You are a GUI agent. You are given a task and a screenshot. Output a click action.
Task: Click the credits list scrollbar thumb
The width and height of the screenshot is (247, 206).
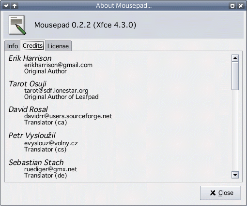[235, 76]
